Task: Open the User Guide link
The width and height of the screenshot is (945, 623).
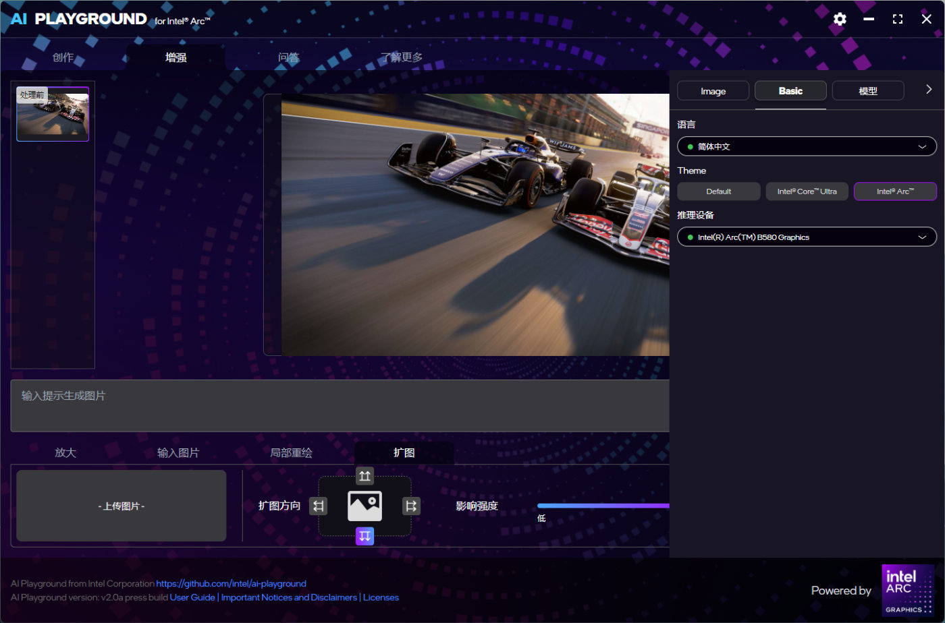Action: 192,597
